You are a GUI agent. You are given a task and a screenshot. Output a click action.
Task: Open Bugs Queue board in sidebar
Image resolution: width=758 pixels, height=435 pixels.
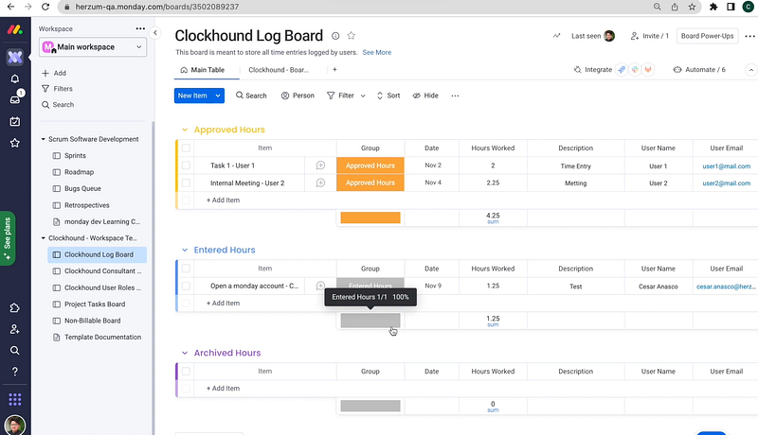click(82, 188)
